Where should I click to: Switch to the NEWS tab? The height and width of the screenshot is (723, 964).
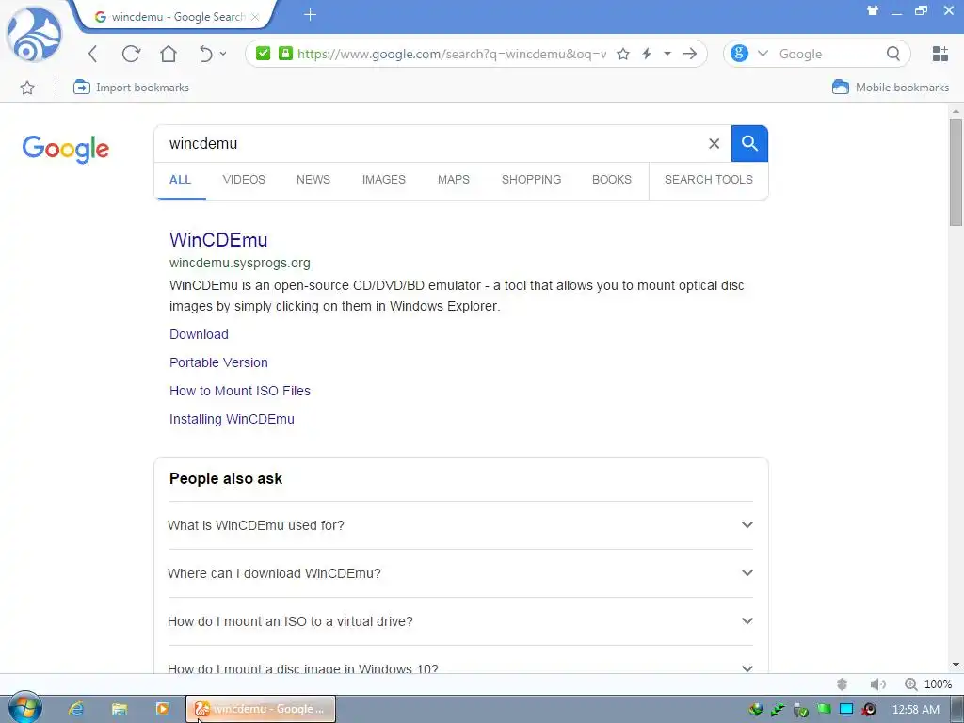[x=313, y=180]
